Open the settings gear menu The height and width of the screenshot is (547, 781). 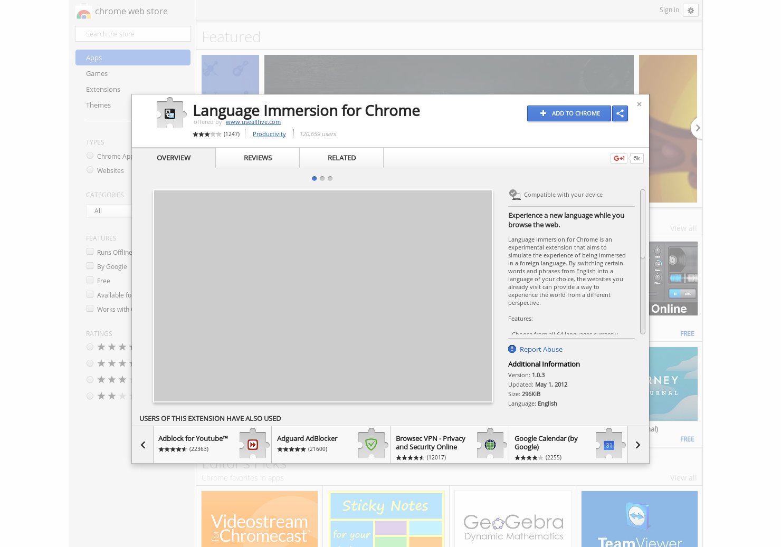pos(691,11)
